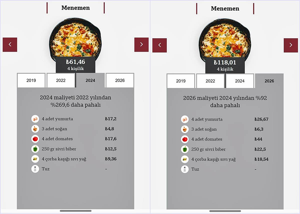The width and height of the screenshot is (300, 214).
Task: Click the right arrow to view next dish
Action: pyautogui.click(x=141, y=44)
